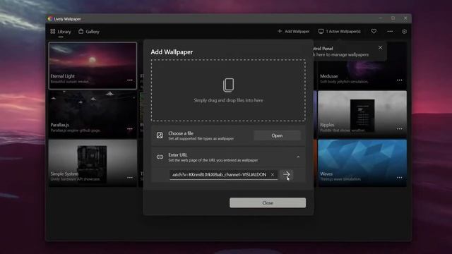Dismiss the Control Panel tooltip
Viewport: 452px width, 254px height.
click(381, 47)
